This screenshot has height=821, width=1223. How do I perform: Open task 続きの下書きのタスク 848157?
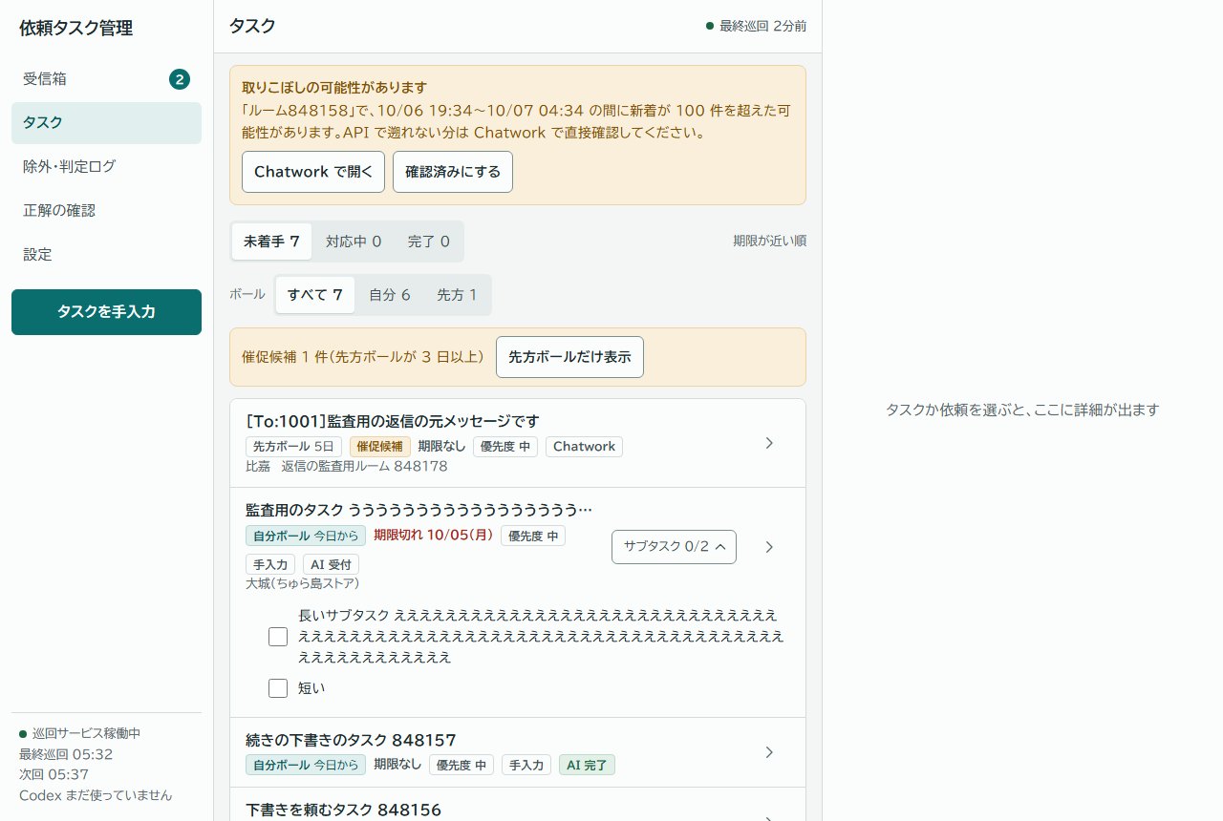tap(351, 741)
